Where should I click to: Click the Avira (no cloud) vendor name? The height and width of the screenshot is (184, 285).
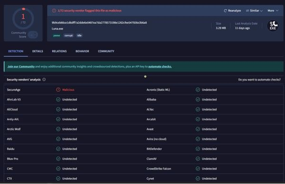point(156,139)
